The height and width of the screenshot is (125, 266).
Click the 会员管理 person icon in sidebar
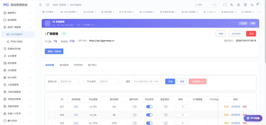point(5,56)
